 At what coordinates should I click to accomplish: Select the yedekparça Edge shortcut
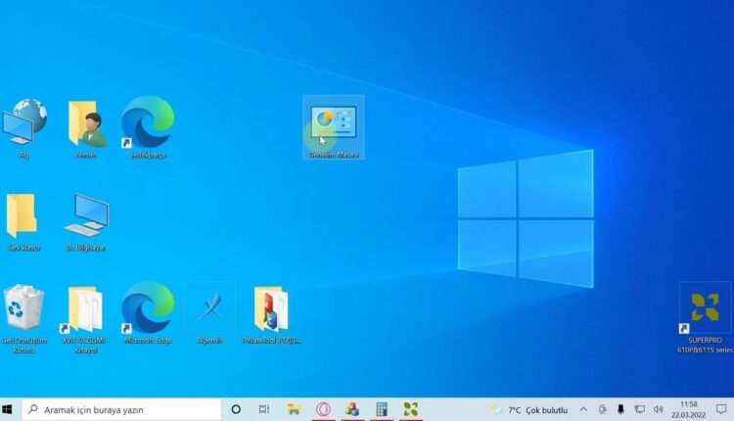click(148, 123)
